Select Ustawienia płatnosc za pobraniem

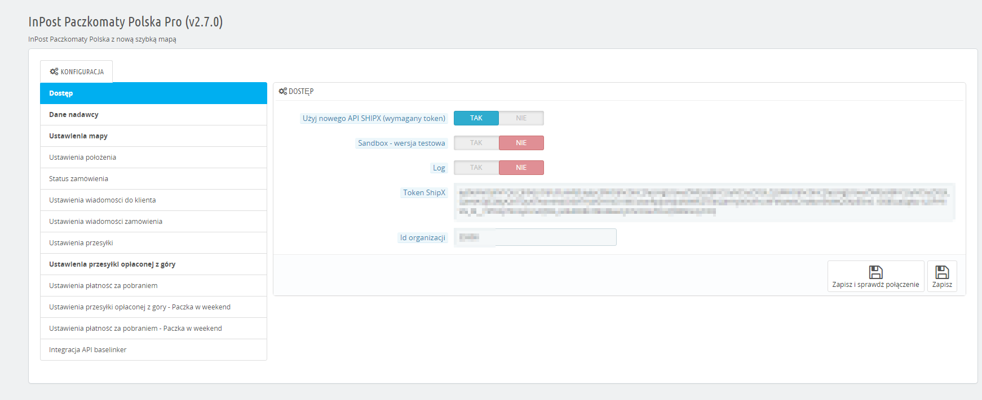tap(153, 286)
